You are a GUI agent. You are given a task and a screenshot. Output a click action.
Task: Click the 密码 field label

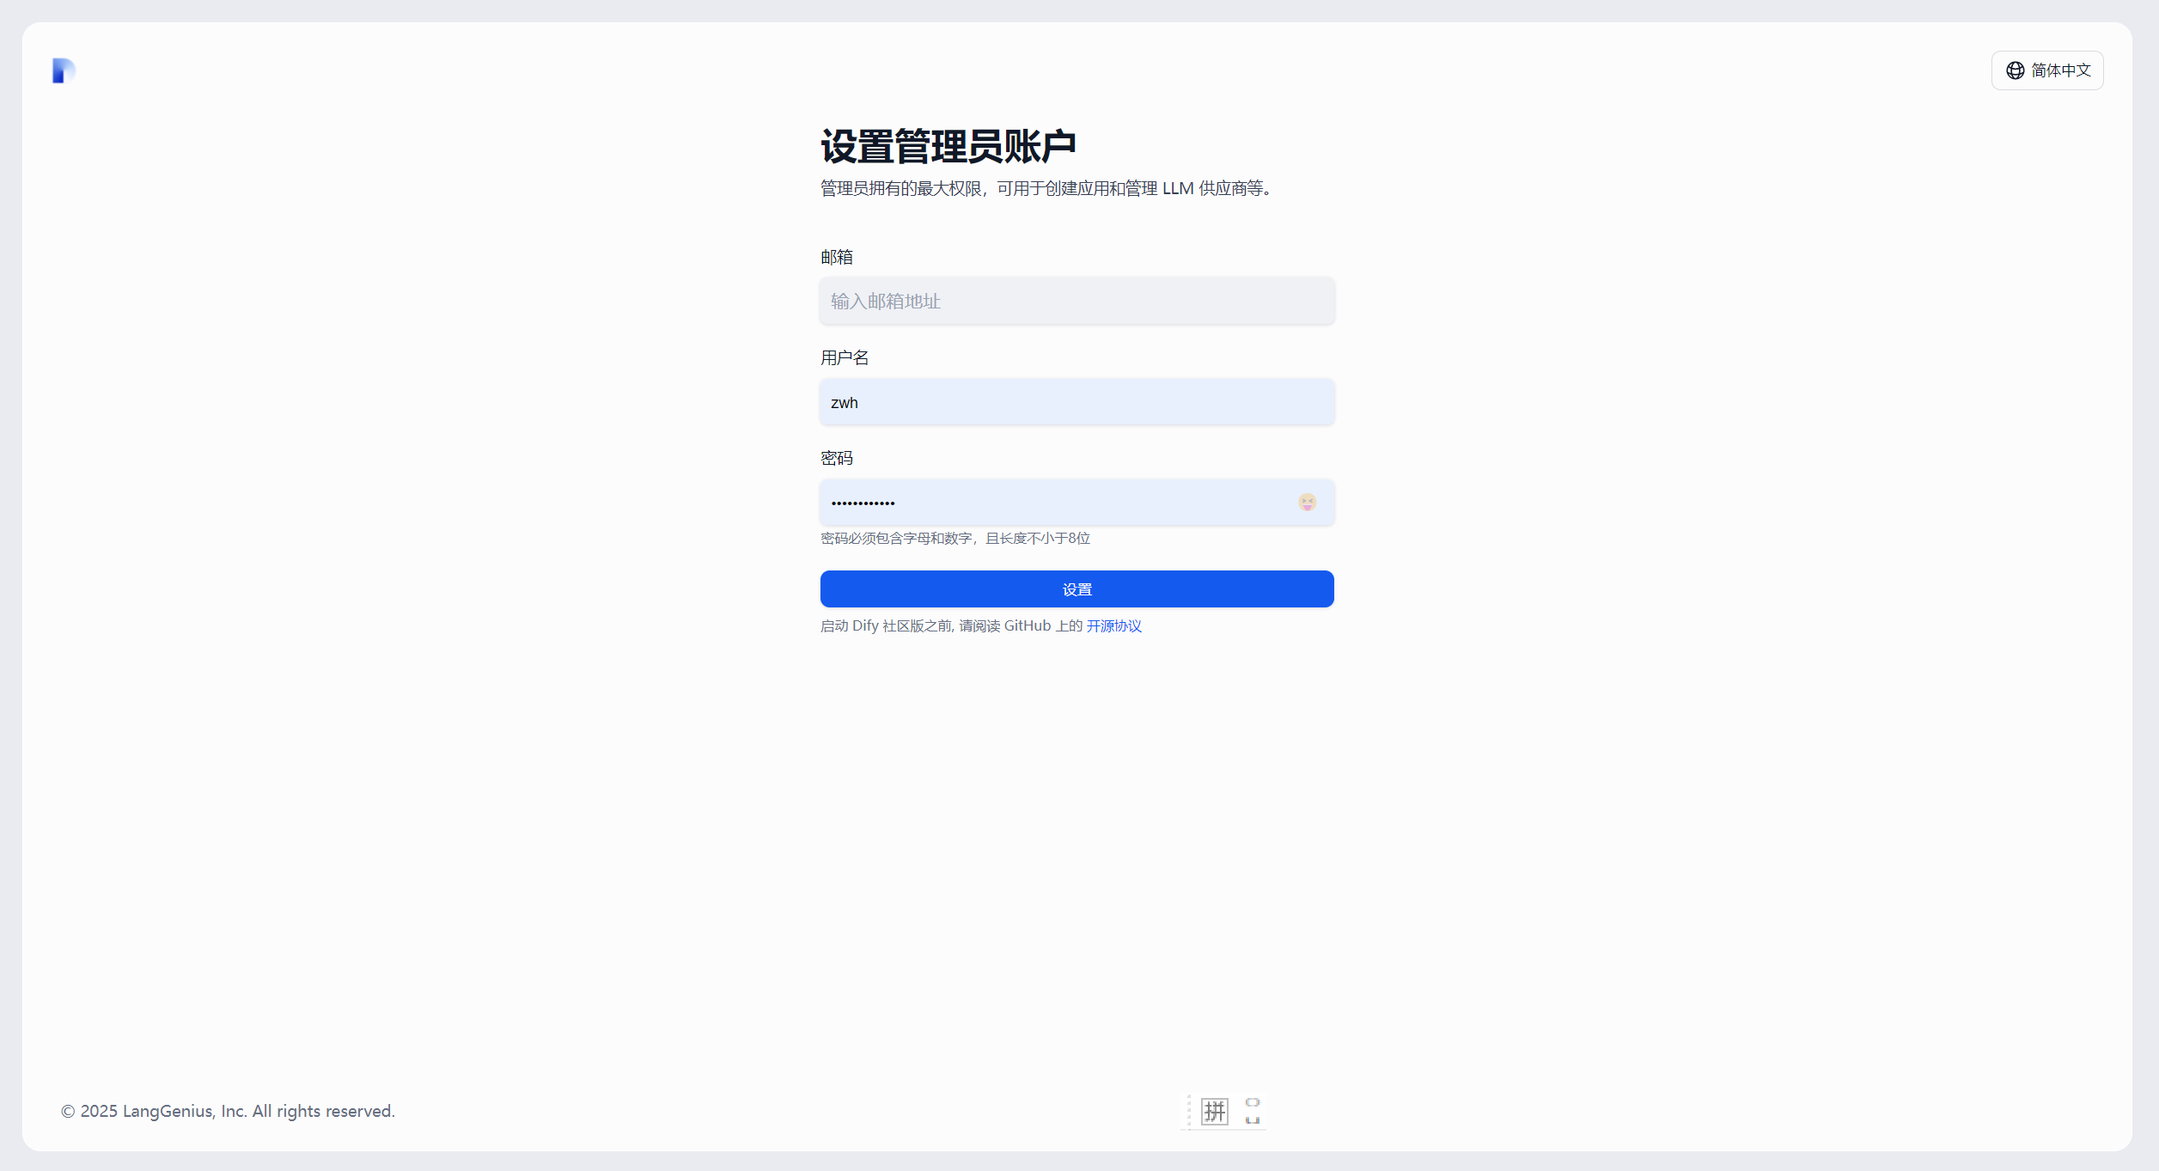[836, 458]
